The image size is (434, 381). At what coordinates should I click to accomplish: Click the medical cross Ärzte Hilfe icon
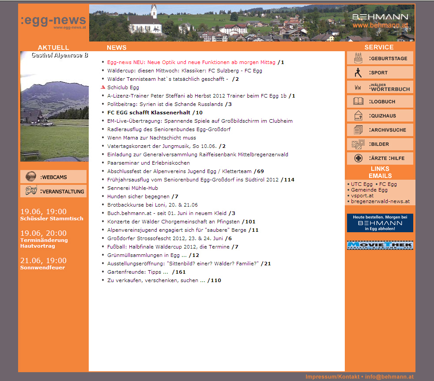click(358, 158)
